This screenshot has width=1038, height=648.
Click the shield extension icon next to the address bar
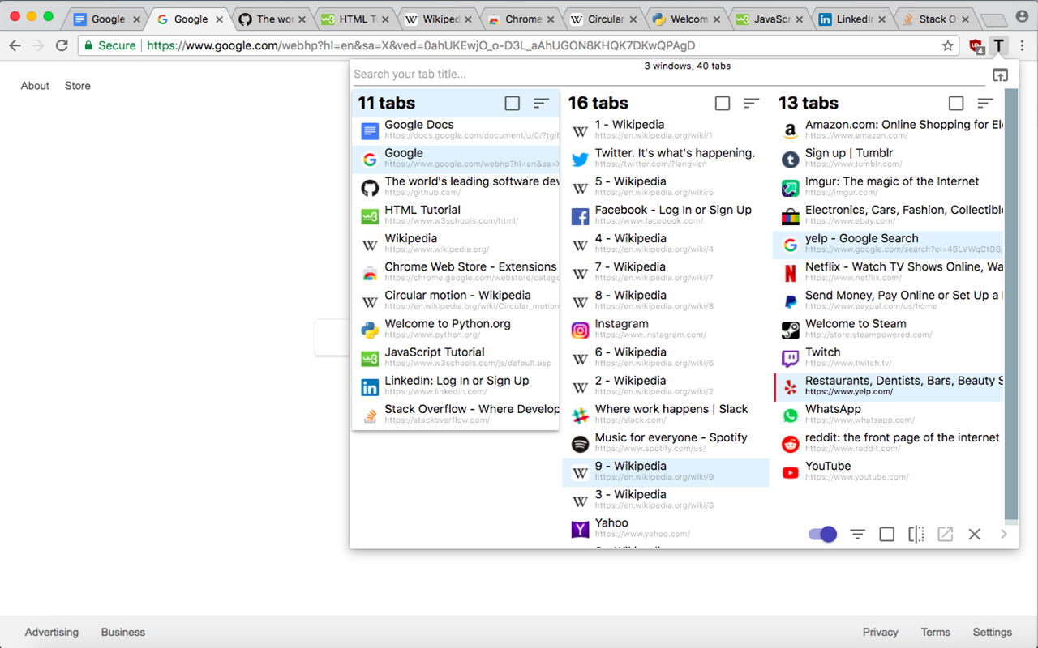click(976, 46)
